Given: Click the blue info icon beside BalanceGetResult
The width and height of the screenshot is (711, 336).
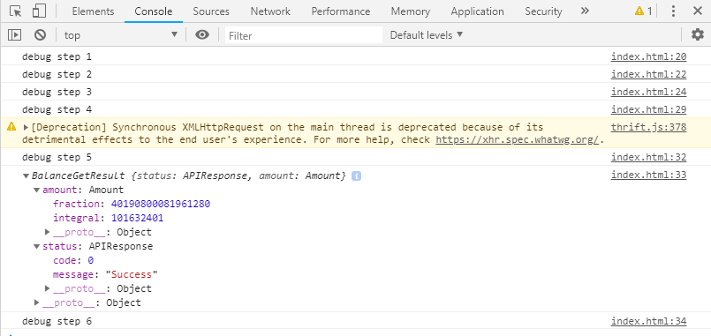Looking at the screenshot, I should click(357, 176).
